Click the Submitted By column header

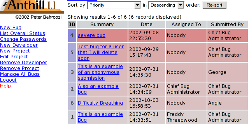coord(227,24)
